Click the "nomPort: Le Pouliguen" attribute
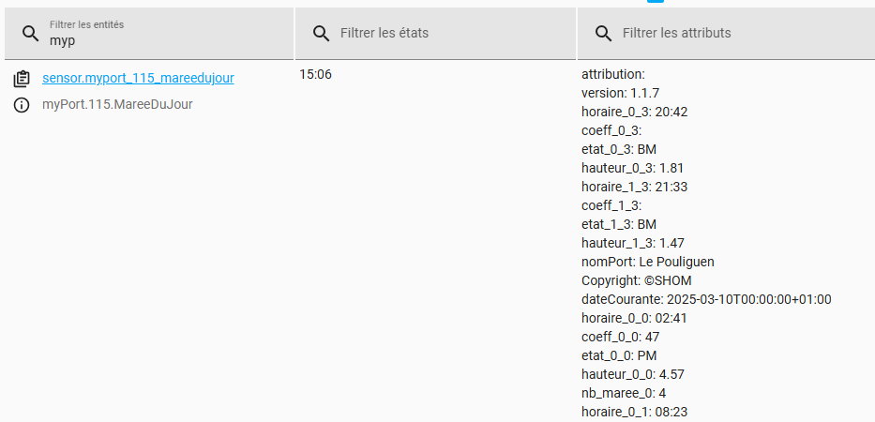 [x=648, y=262]
